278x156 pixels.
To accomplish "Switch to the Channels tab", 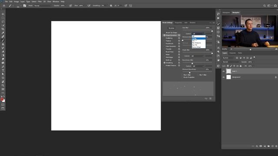I will coord(232,53).
